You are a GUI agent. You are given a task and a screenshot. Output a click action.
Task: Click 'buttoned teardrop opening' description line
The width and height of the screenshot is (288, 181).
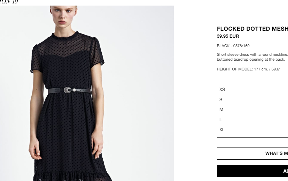(x=251, y=59)
